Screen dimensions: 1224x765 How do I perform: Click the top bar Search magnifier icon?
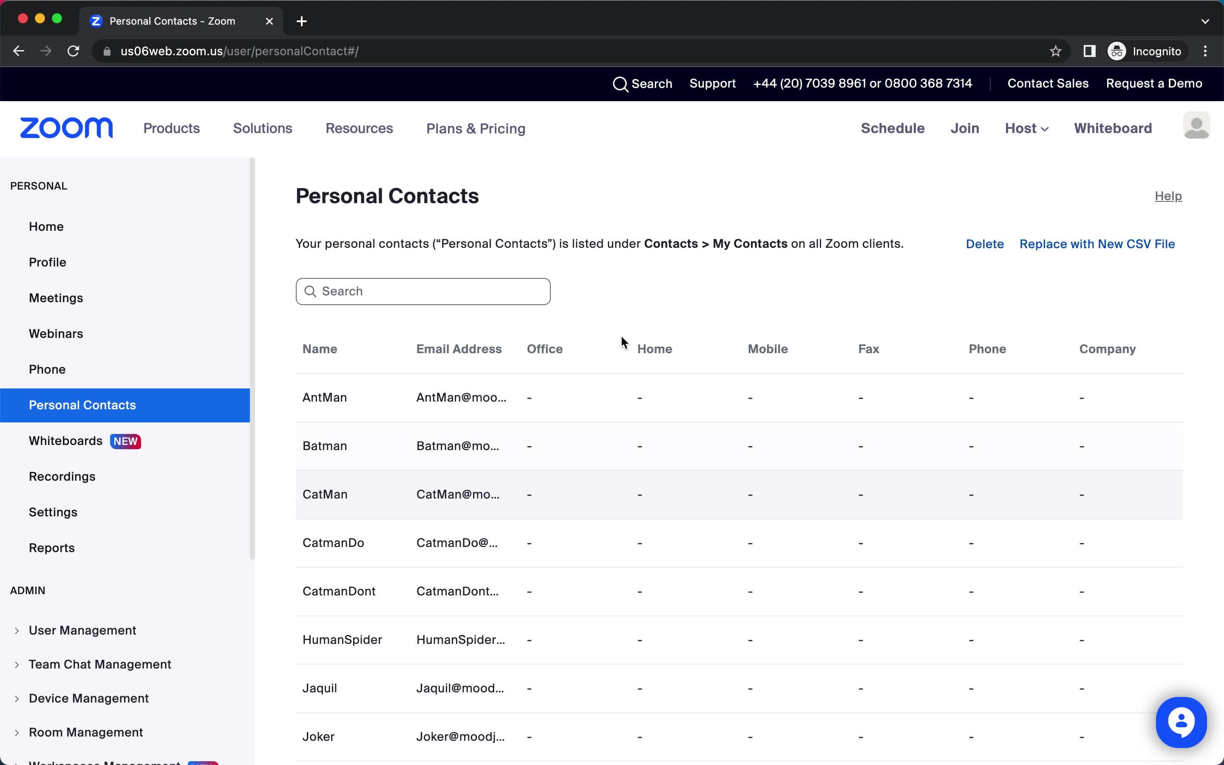[x=620, y=84]
